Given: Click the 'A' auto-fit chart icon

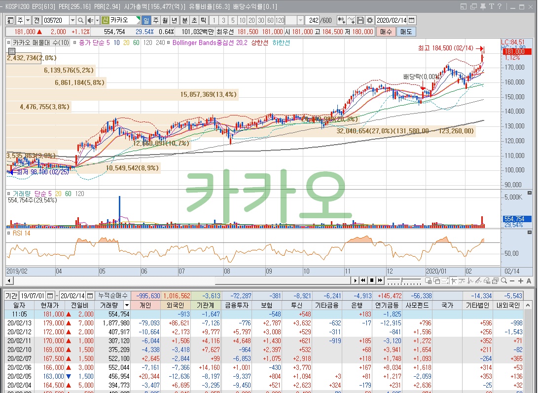Looking at the screenshot, I should pos(529,280).
